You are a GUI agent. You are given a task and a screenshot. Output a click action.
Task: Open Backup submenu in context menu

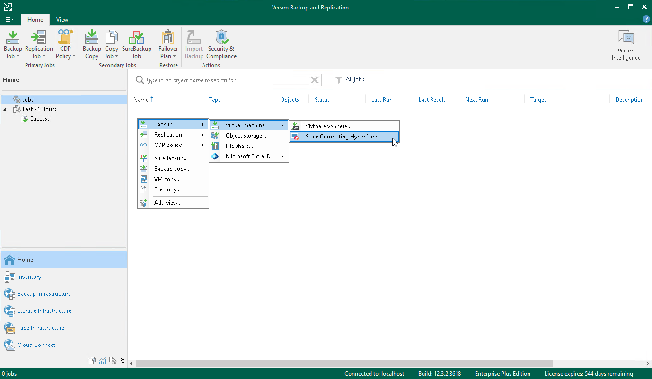pyautogui.click(x=173, y=124)
